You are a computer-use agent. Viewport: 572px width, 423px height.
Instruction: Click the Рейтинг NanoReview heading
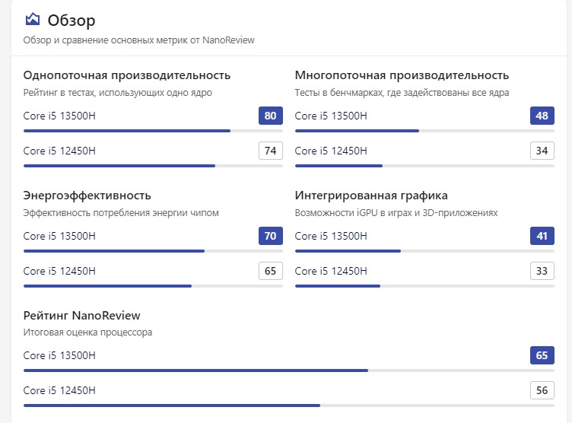(x=81, y=315)
